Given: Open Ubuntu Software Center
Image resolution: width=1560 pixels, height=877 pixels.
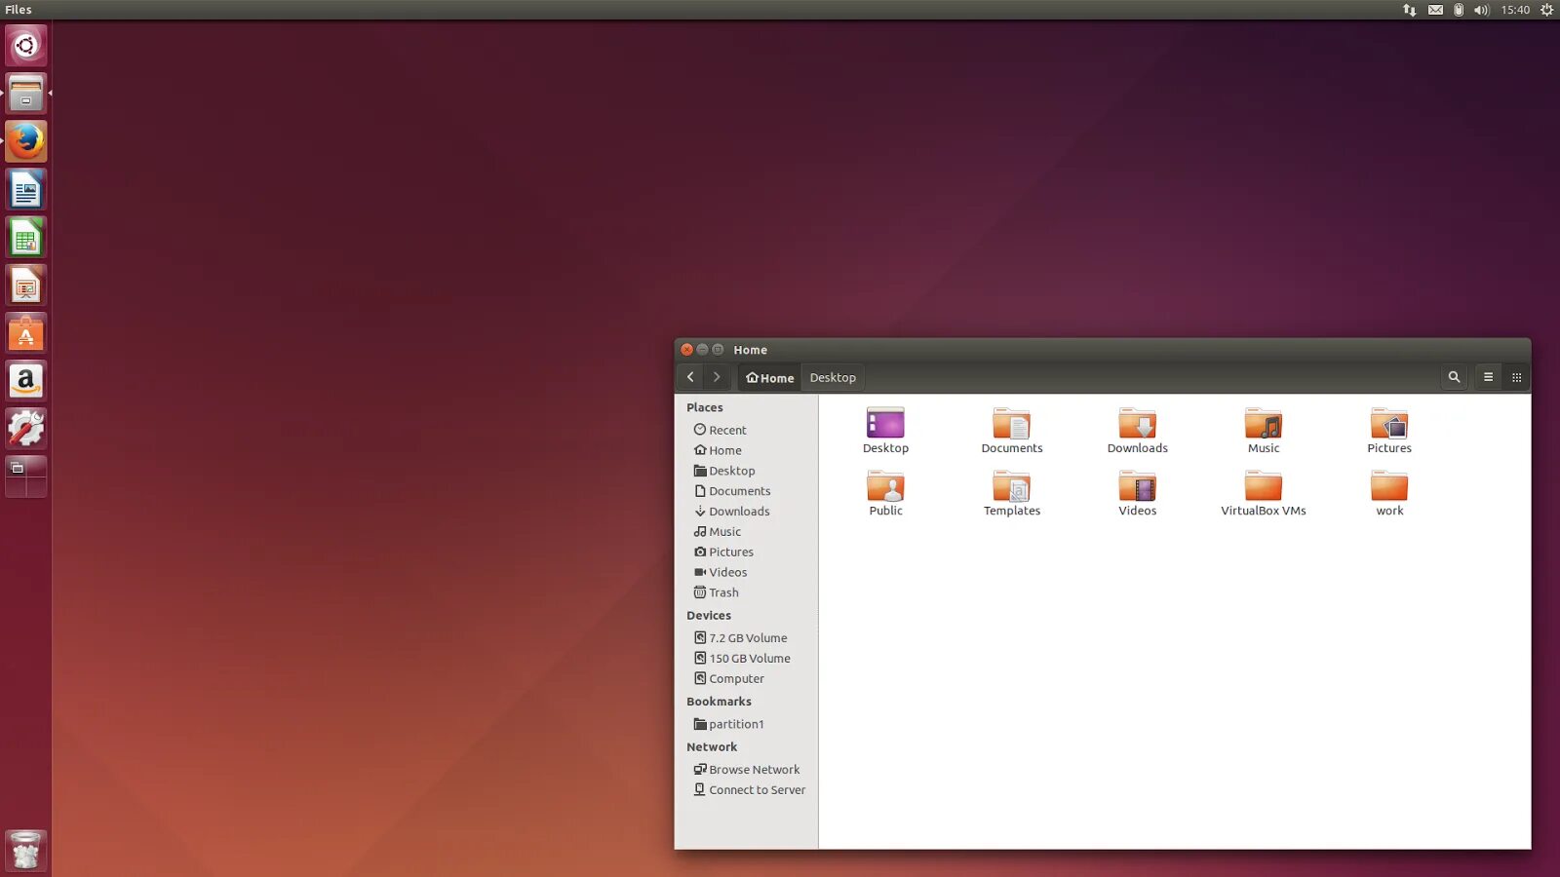Looking at the screenshot, I should click(26, 332).
